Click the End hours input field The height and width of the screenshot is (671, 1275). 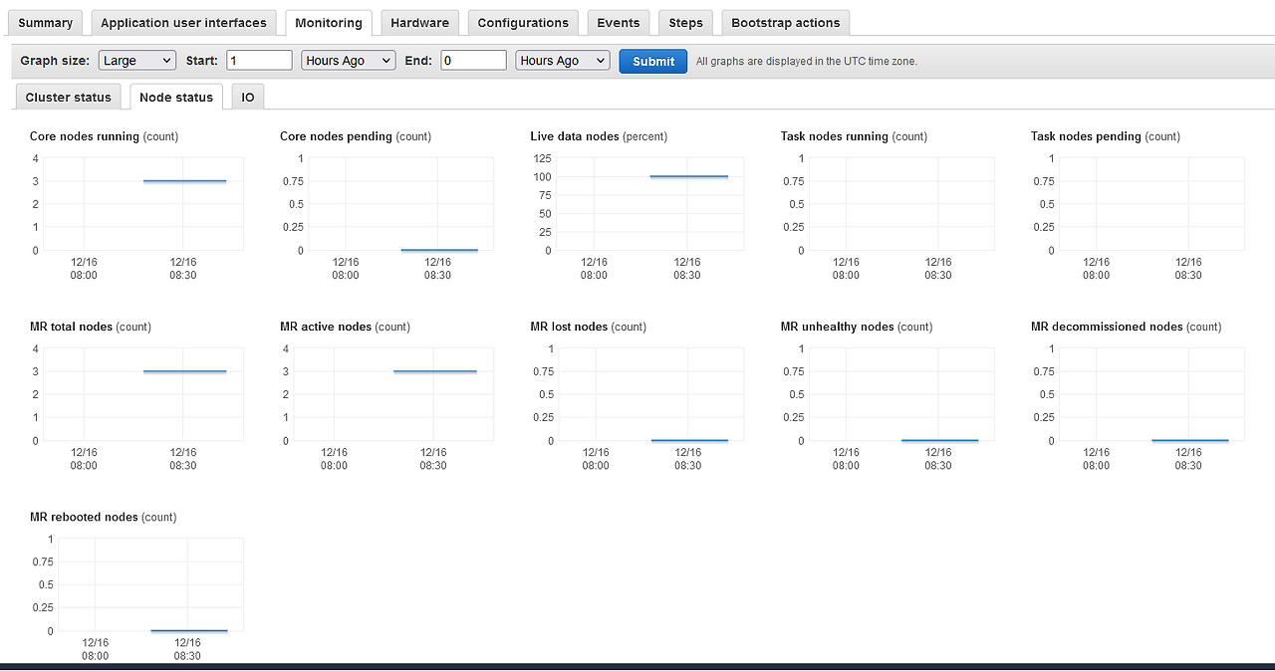click(x=473, y=61)
